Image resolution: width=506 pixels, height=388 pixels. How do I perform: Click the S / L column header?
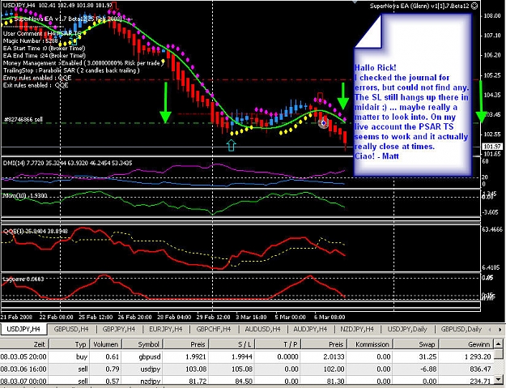232,344
